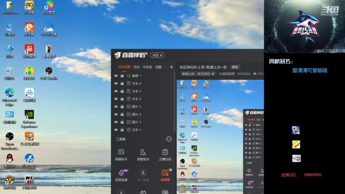Hide the 图片 3 layer
This screenshot has height=194, width=345.
pos(116,122)
